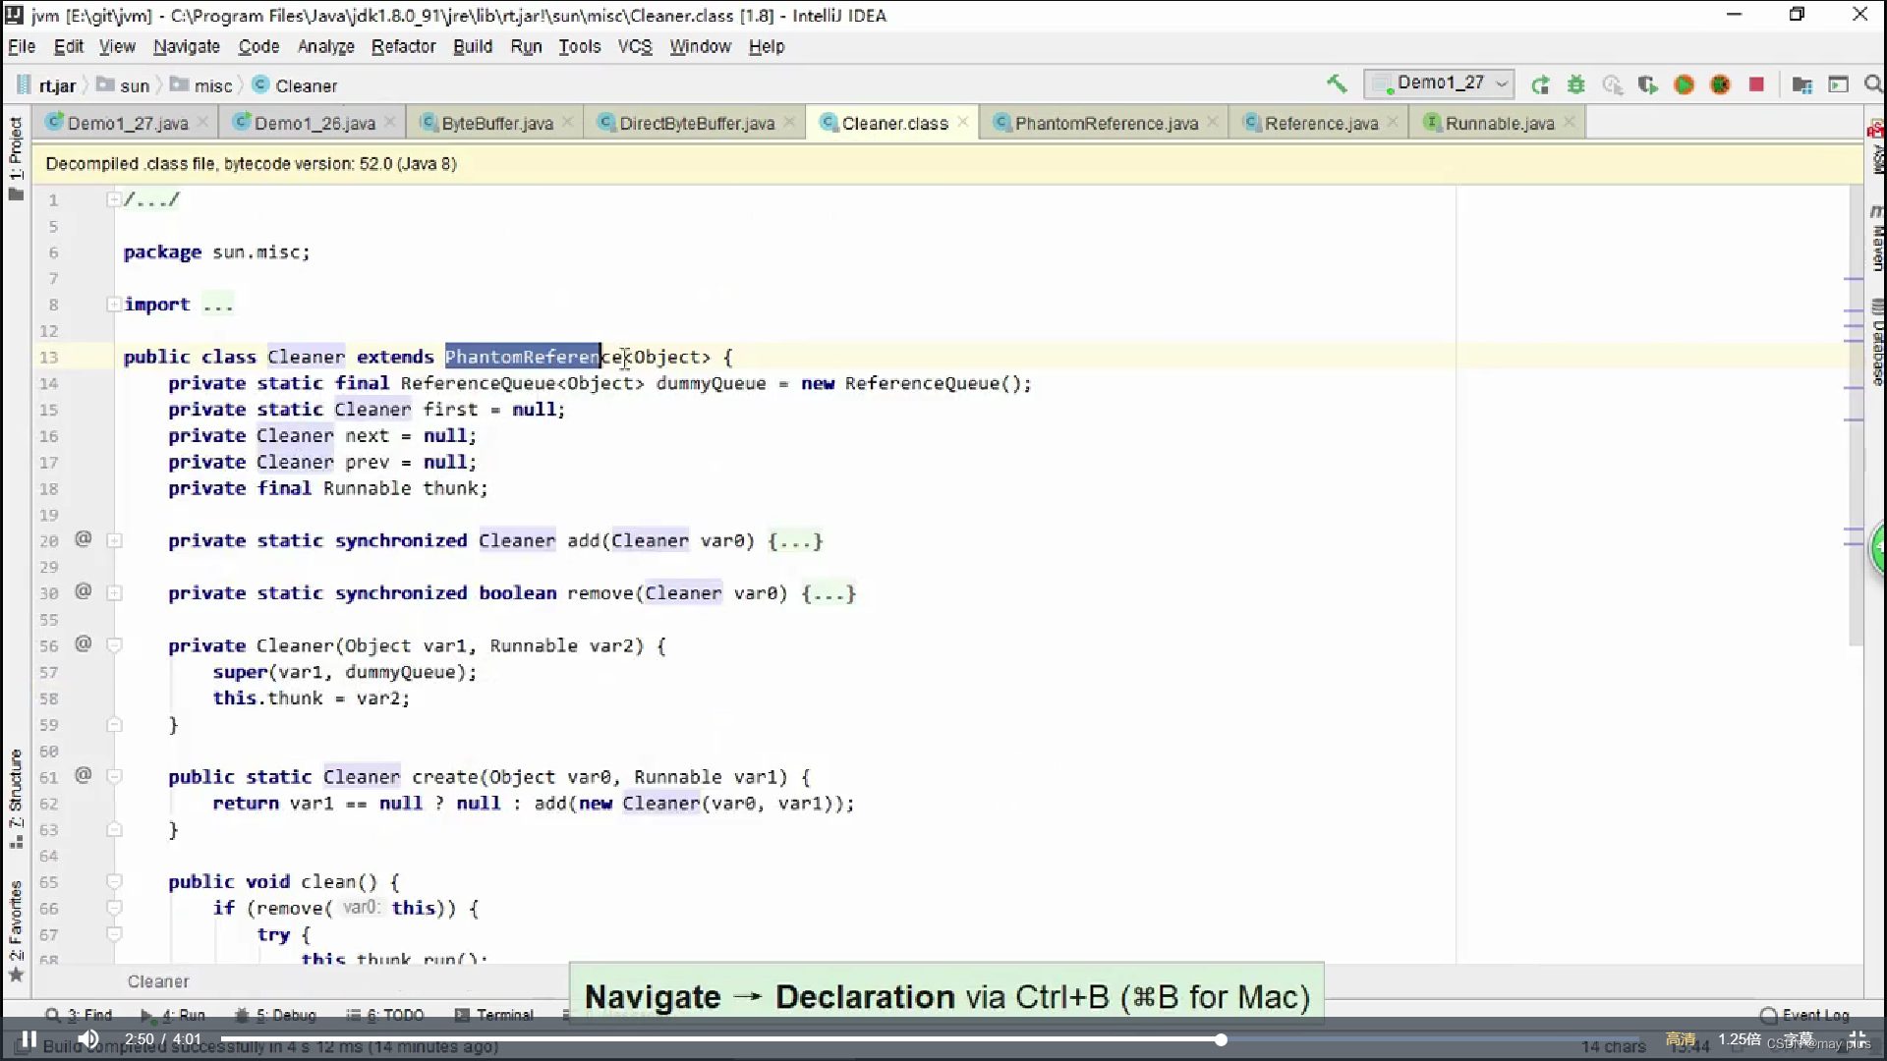This screenshot has height=1061, width=1887.
Task: Expand the folded header comment on line 1
Action: (114, 199)
